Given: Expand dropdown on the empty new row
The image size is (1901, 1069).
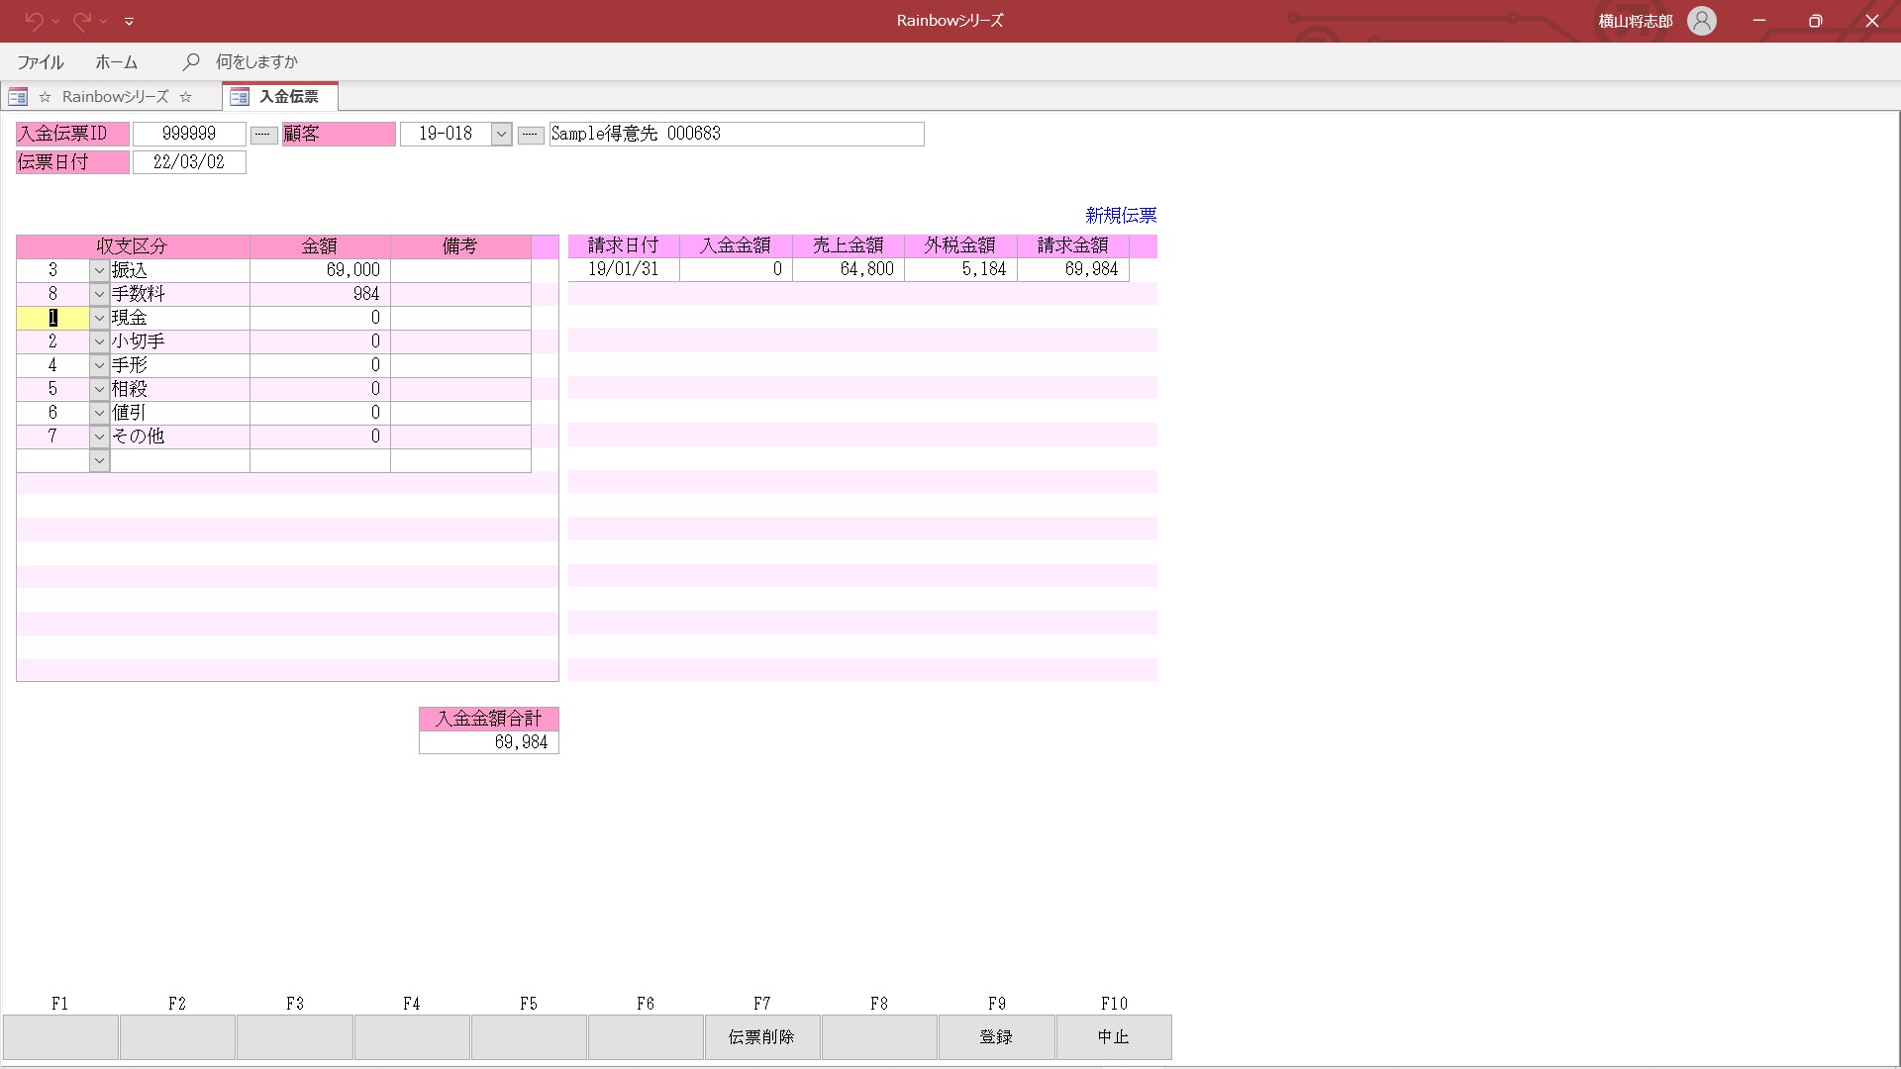Looking at the screenshot, I should [x=99, y=460].
